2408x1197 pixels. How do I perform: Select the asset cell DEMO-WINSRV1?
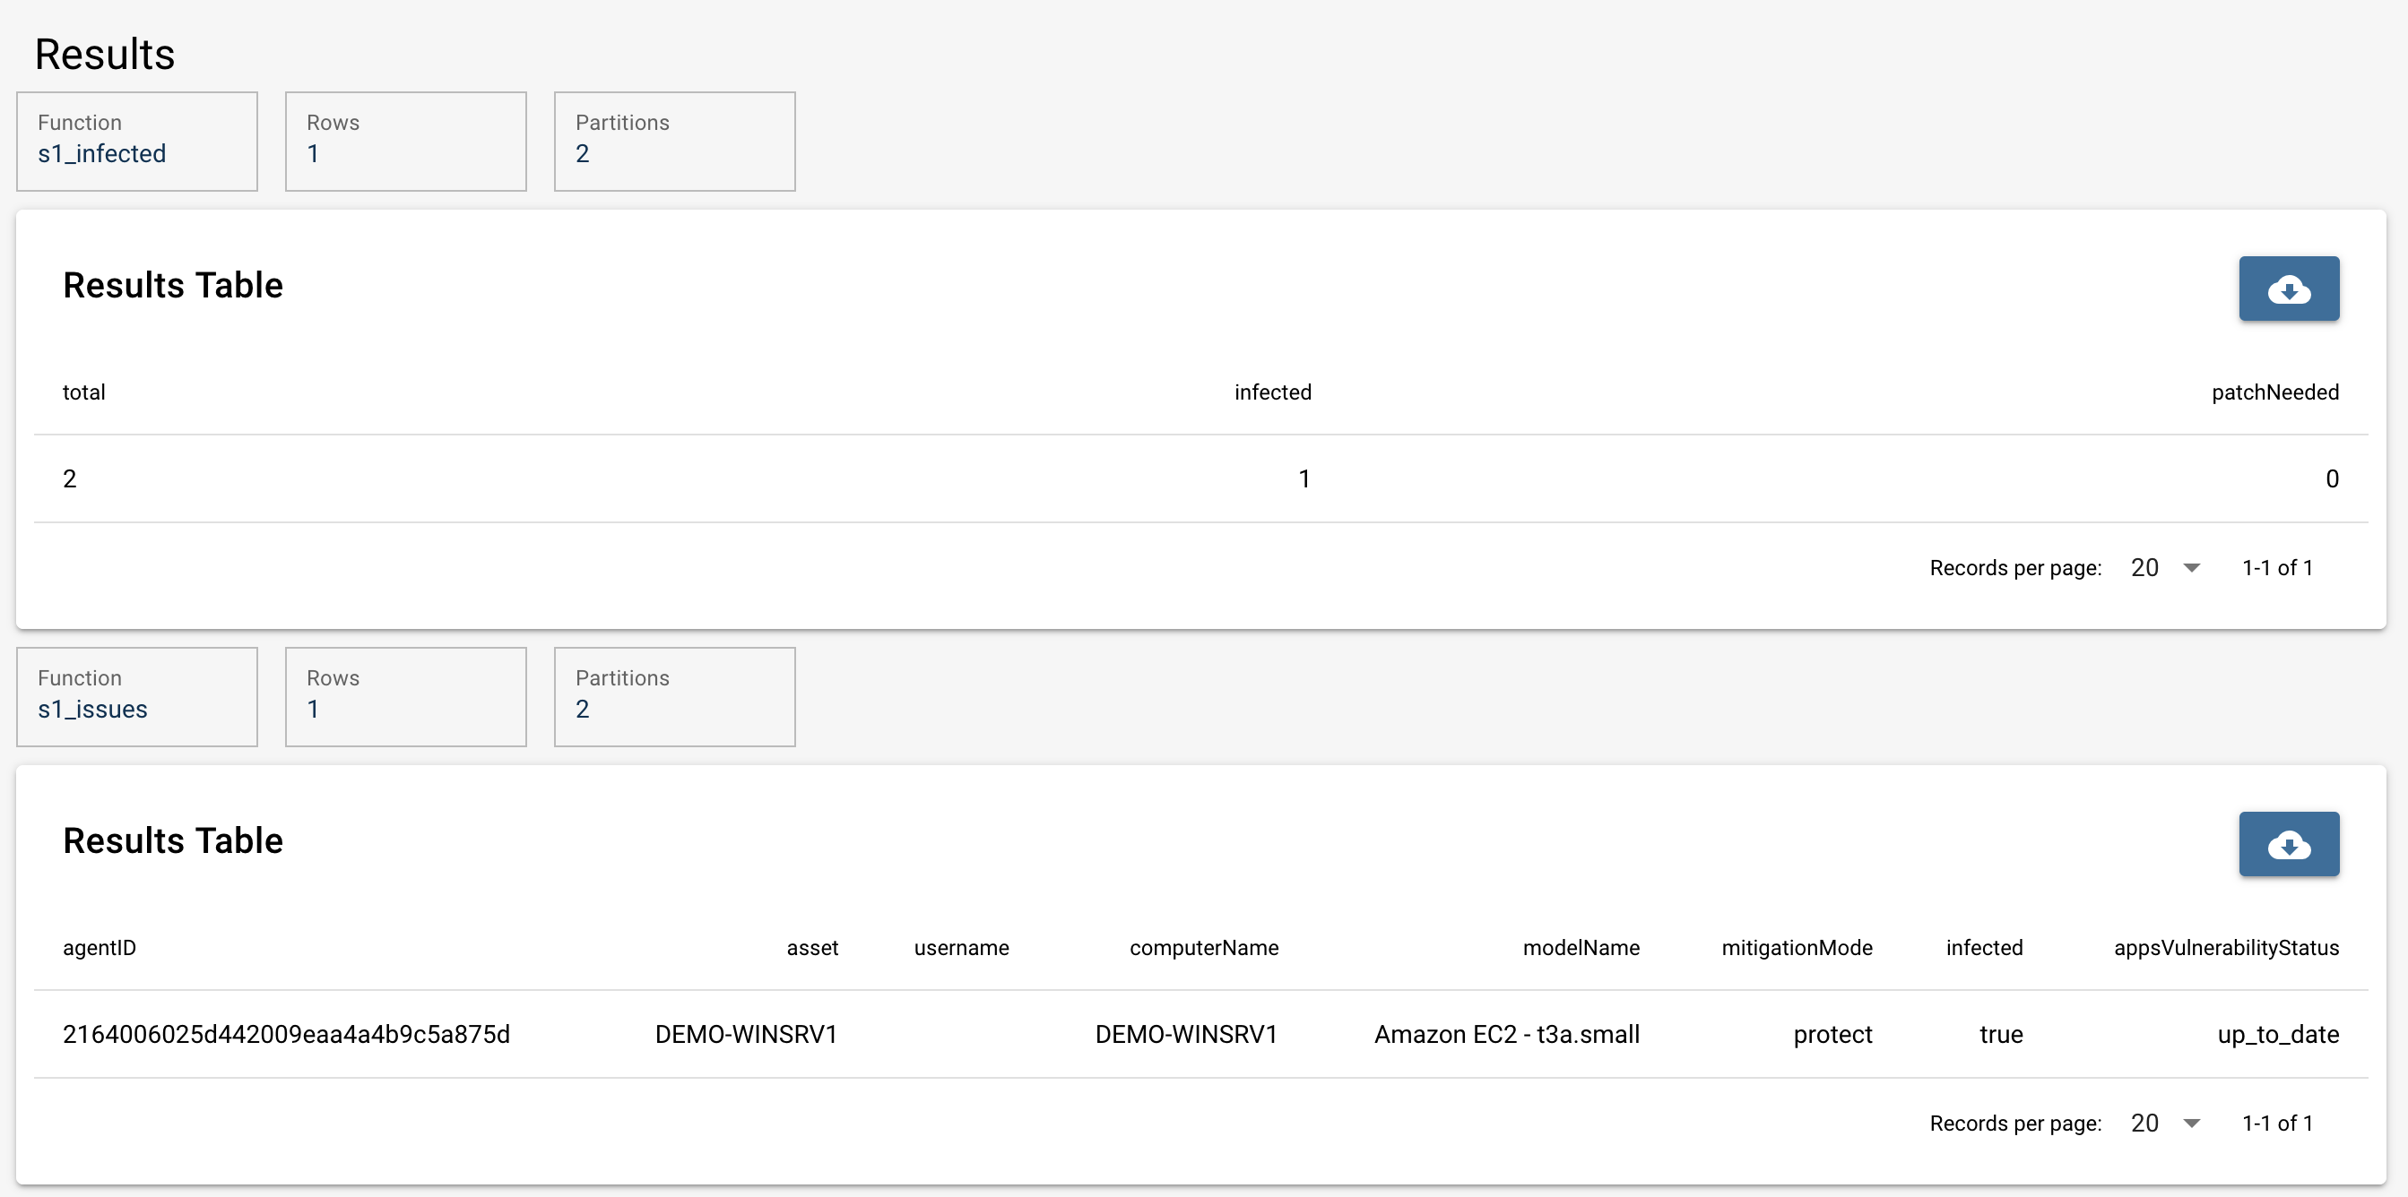click(746, 1035)
